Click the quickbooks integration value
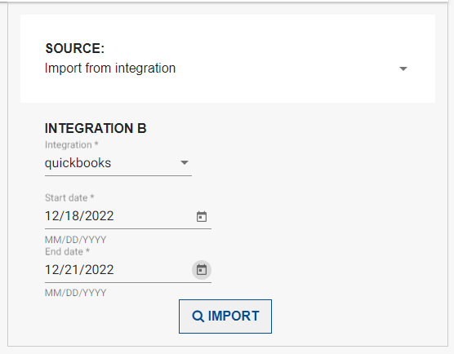The image size is (454, 354). 78,163
